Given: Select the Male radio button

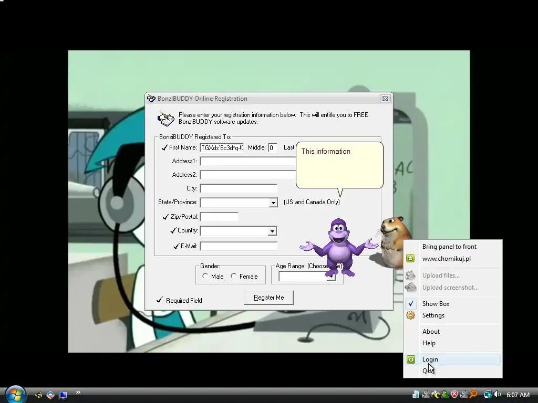Looking at the screenshot, I should (x=205, y=276).
